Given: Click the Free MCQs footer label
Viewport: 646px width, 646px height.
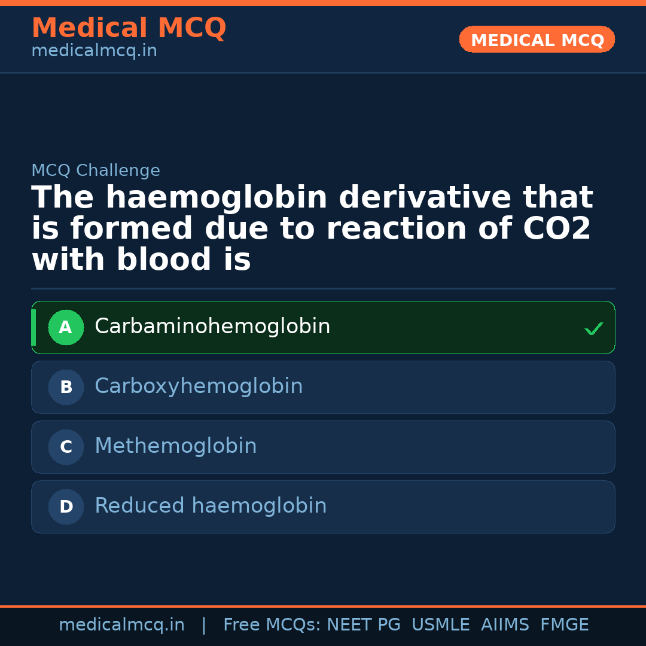Looking at the screenshot, I should 272,625.
